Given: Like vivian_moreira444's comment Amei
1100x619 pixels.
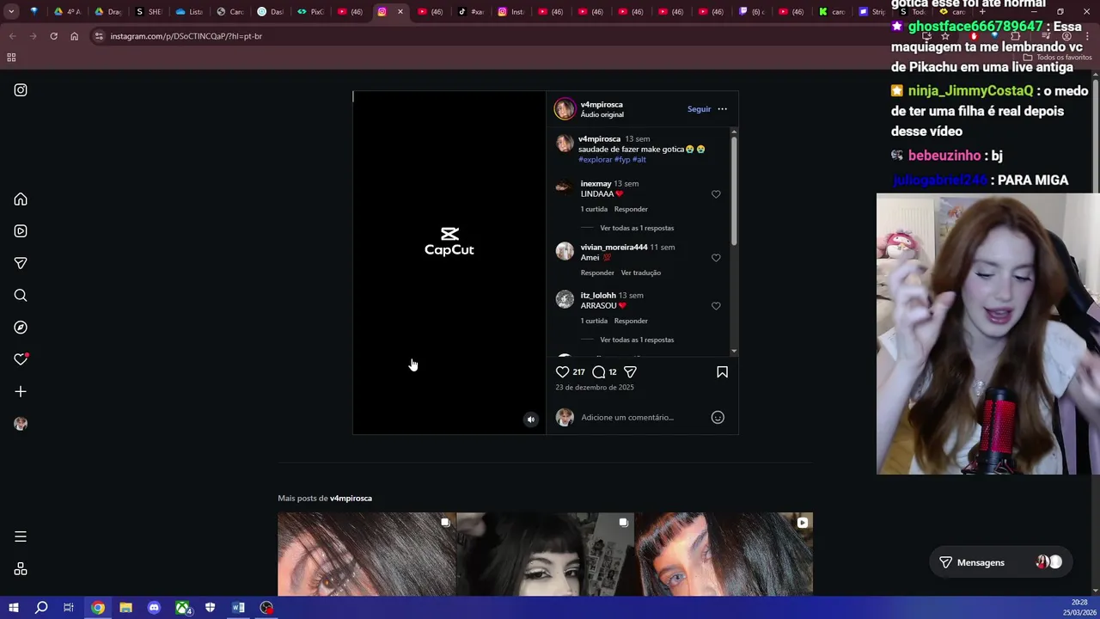Looking at the screenshot, I should (x=716, y=258).
